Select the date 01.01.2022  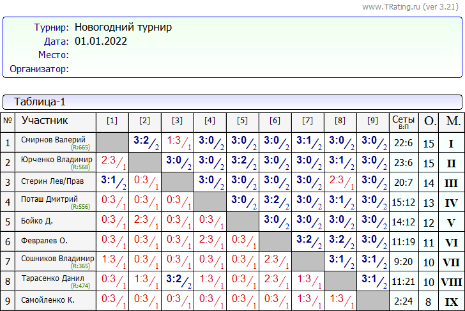point(100,42)
